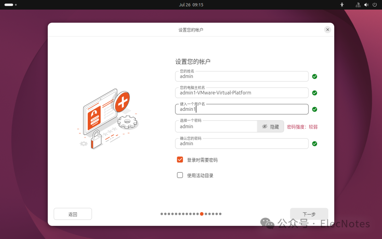Open the volume indicator in top bar
Screen dimensions: 382x239
[366, 5]
